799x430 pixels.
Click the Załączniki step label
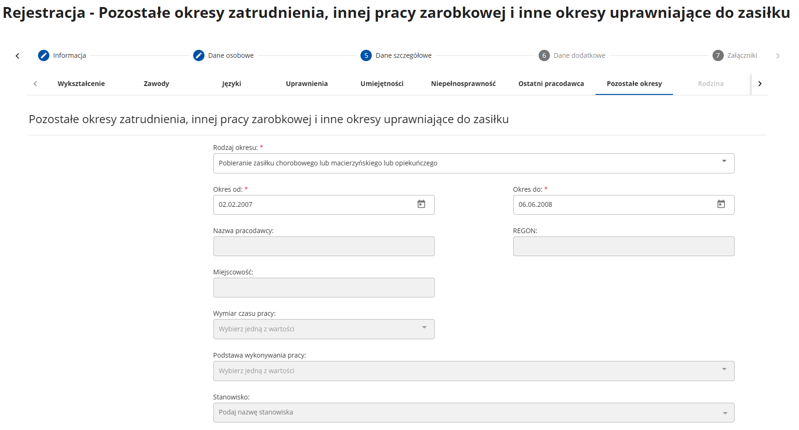742,55
